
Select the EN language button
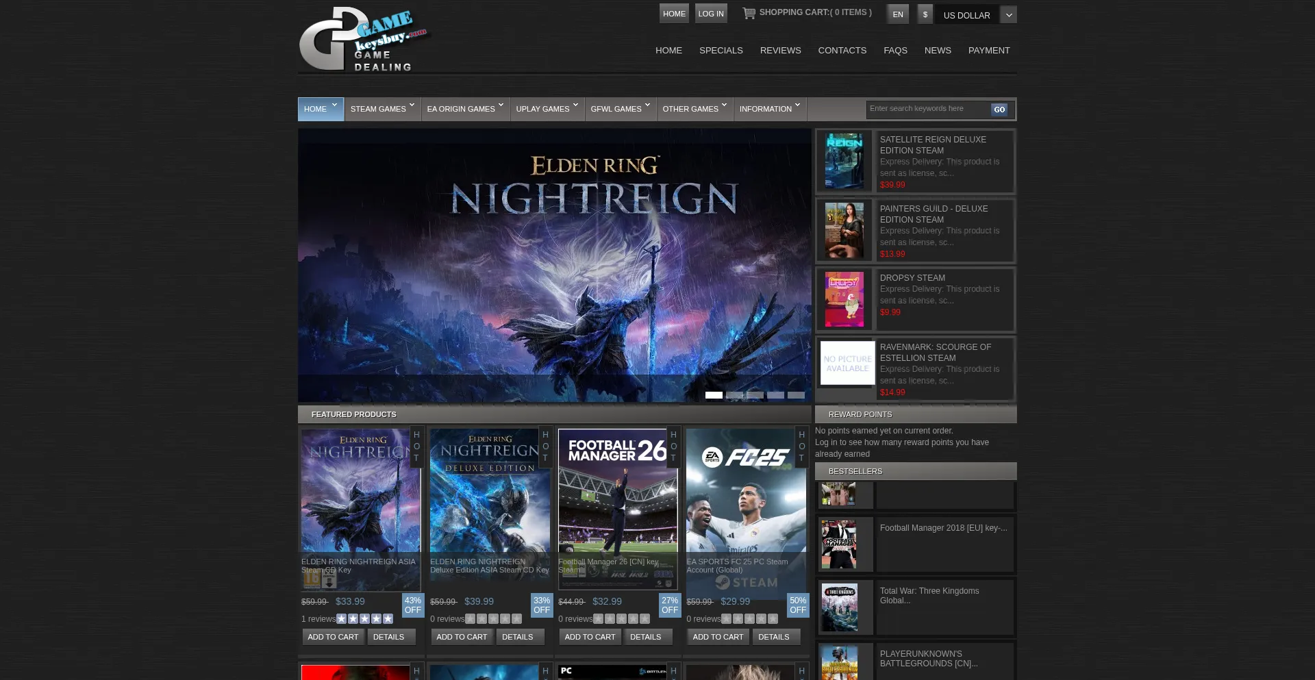coord(898,14)
